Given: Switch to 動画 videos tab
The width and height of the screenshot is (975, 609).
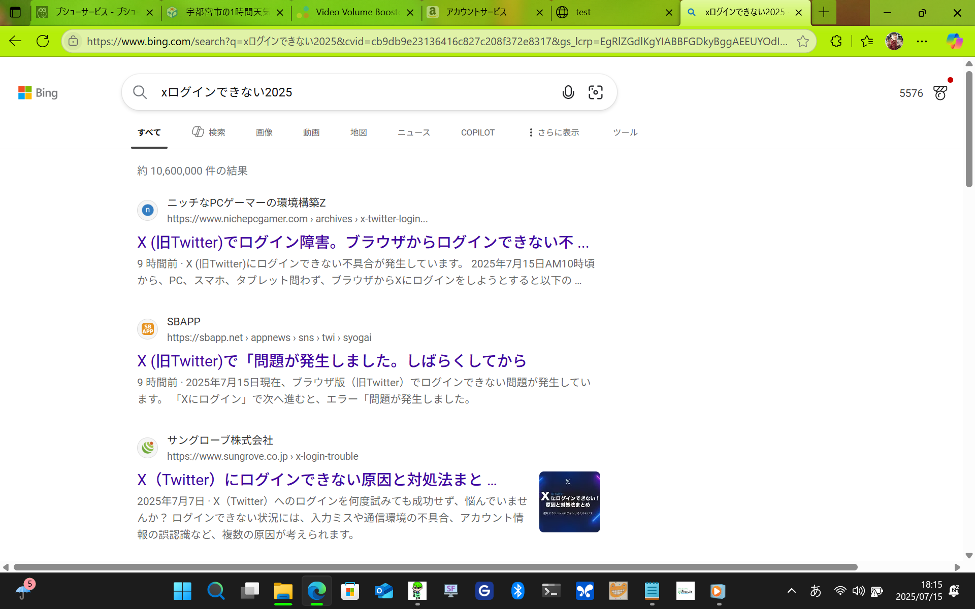Looking at the screenshot, I should pyautogui.click(x=311, y=132).
